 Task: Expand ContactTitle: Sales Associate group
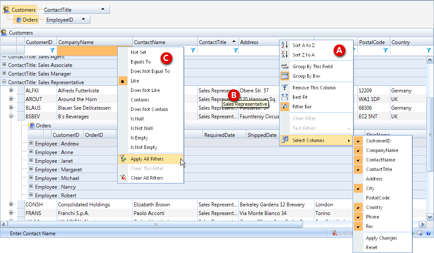pos(4,64)
